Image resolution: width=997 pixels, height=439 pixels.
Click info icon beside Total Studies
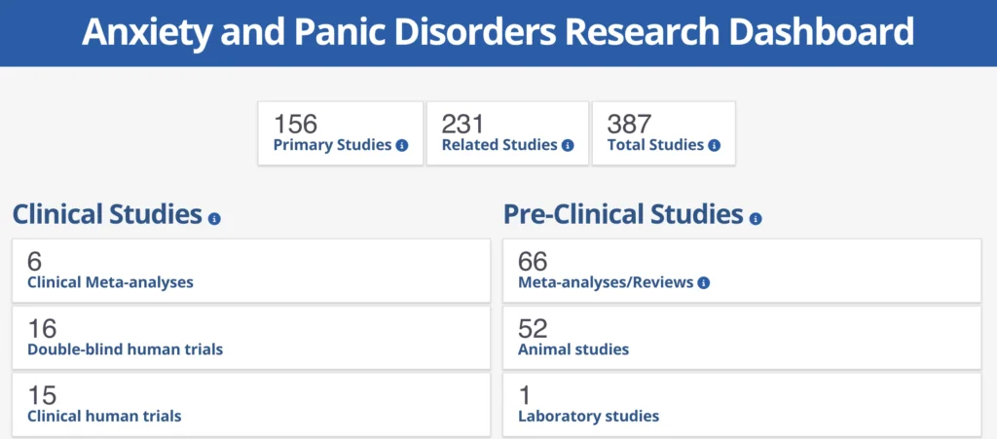point(714,145)
